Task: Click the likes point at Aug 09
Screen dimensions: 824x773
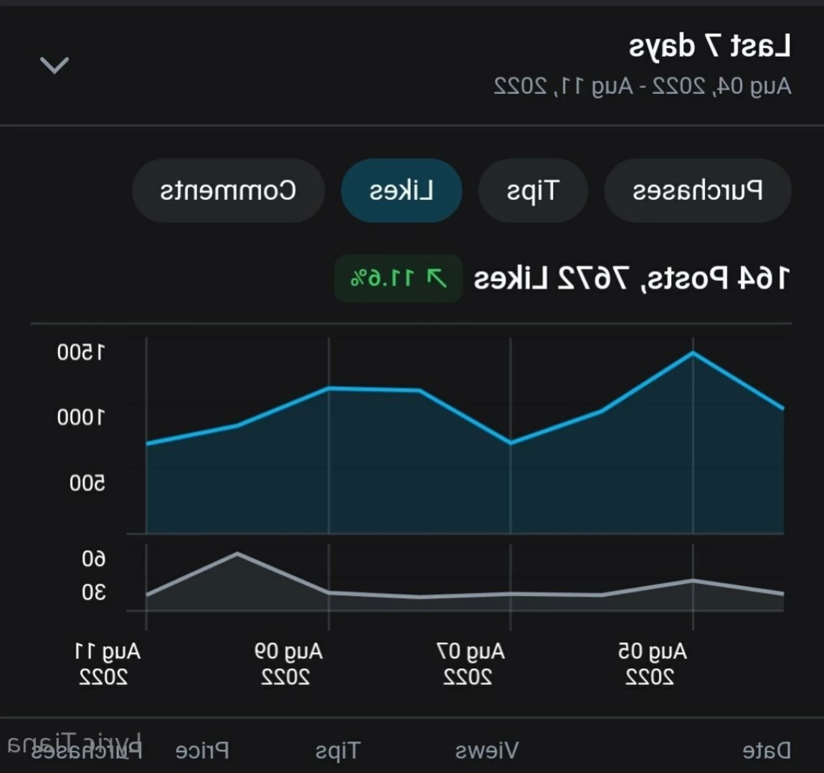Action: 329,388
